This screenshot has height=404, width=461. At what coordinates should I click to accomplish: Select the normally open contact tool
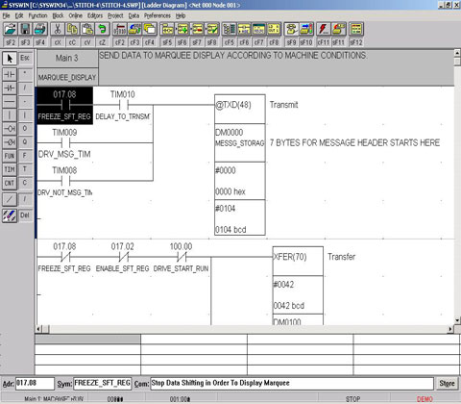tap(10, 74)
